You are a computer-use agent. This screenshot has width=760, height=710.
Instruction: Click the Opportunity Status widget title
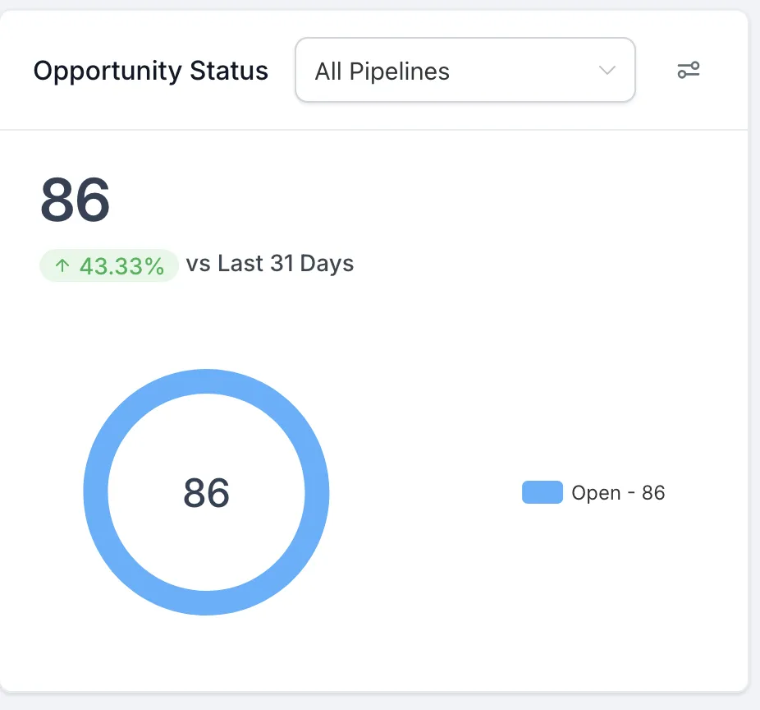[150, 71]
